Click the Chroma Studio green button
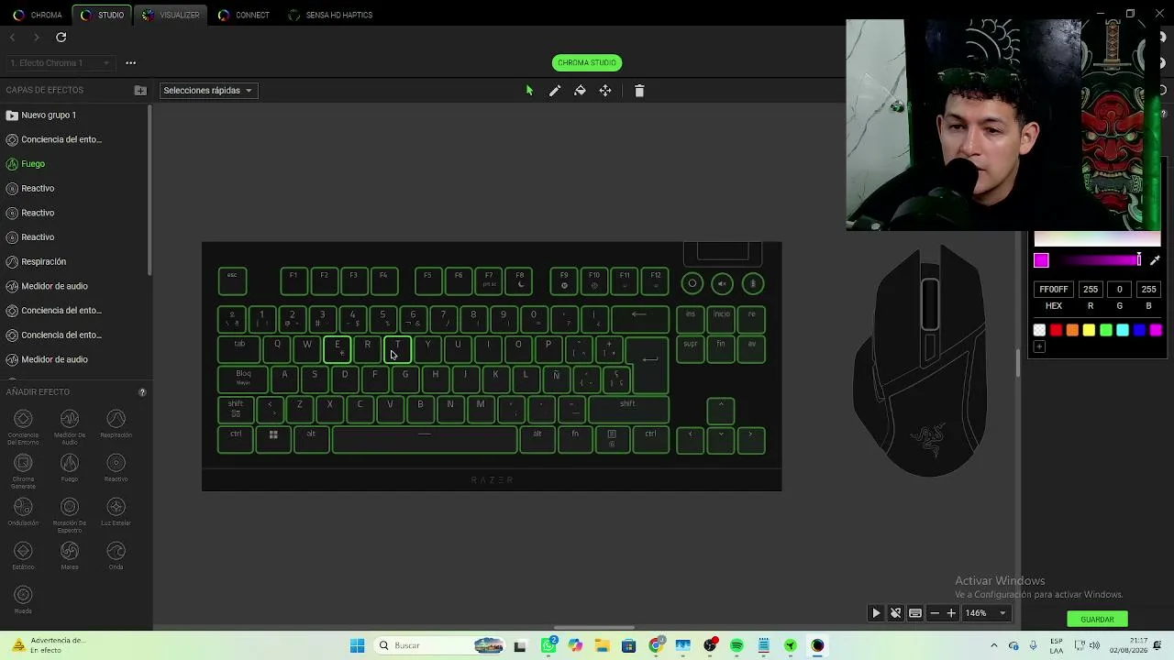1174x660 pixels. pos(587,62)
